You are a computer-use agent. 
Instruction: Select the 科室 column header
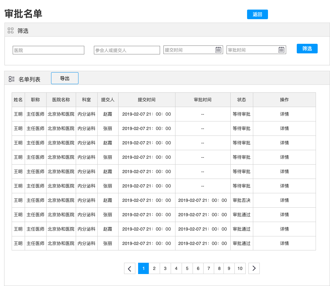pos(86,100)
